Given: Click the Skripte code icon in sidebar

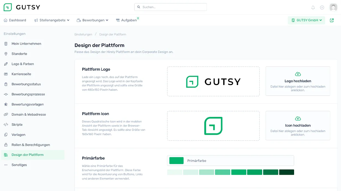Looking at the screenshot, I should [x=6, y=125].
